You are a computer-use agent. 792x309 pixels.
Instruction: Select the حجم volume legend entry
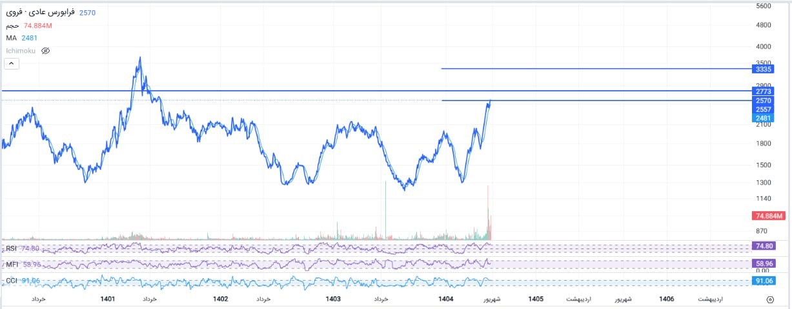12,26
